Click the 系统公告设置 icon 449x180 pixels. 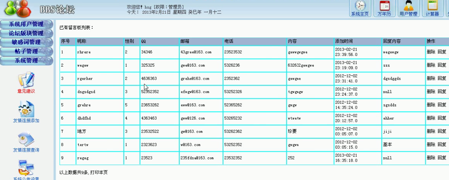pos(26,168)
